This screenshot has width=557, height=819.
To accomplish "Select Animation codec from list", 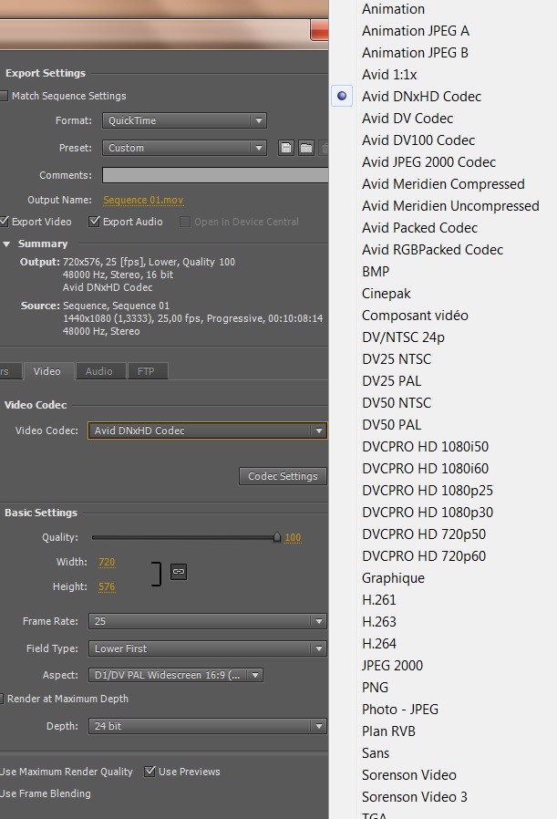I will [393, 9].
